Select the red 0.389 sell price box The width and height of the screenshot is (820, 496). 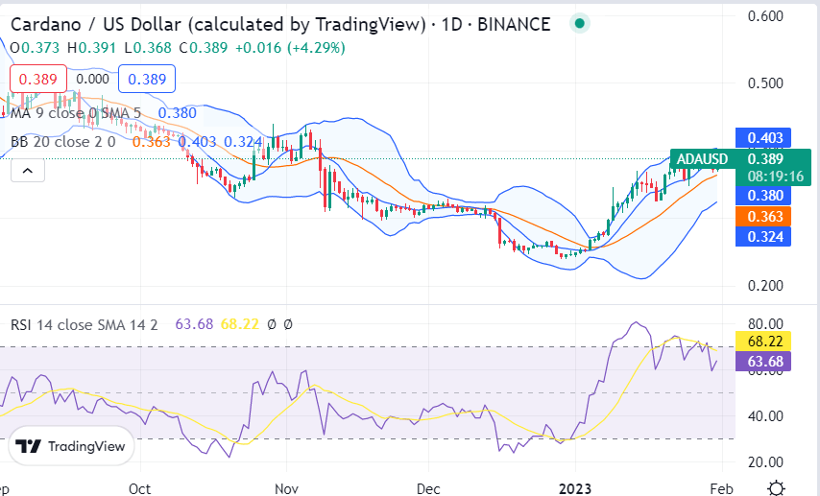38,79
